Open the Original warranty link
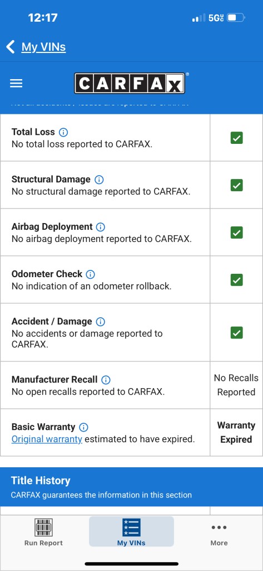This screenshot has height=571, width=263. coord(47,439)
